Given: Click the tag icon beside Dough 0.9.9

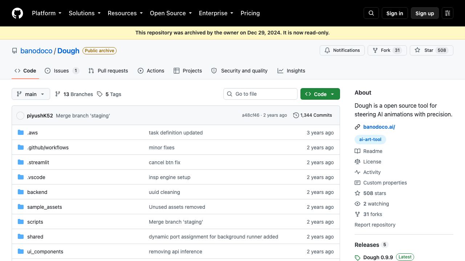Looking at the screenshot, I should [357, 258].
